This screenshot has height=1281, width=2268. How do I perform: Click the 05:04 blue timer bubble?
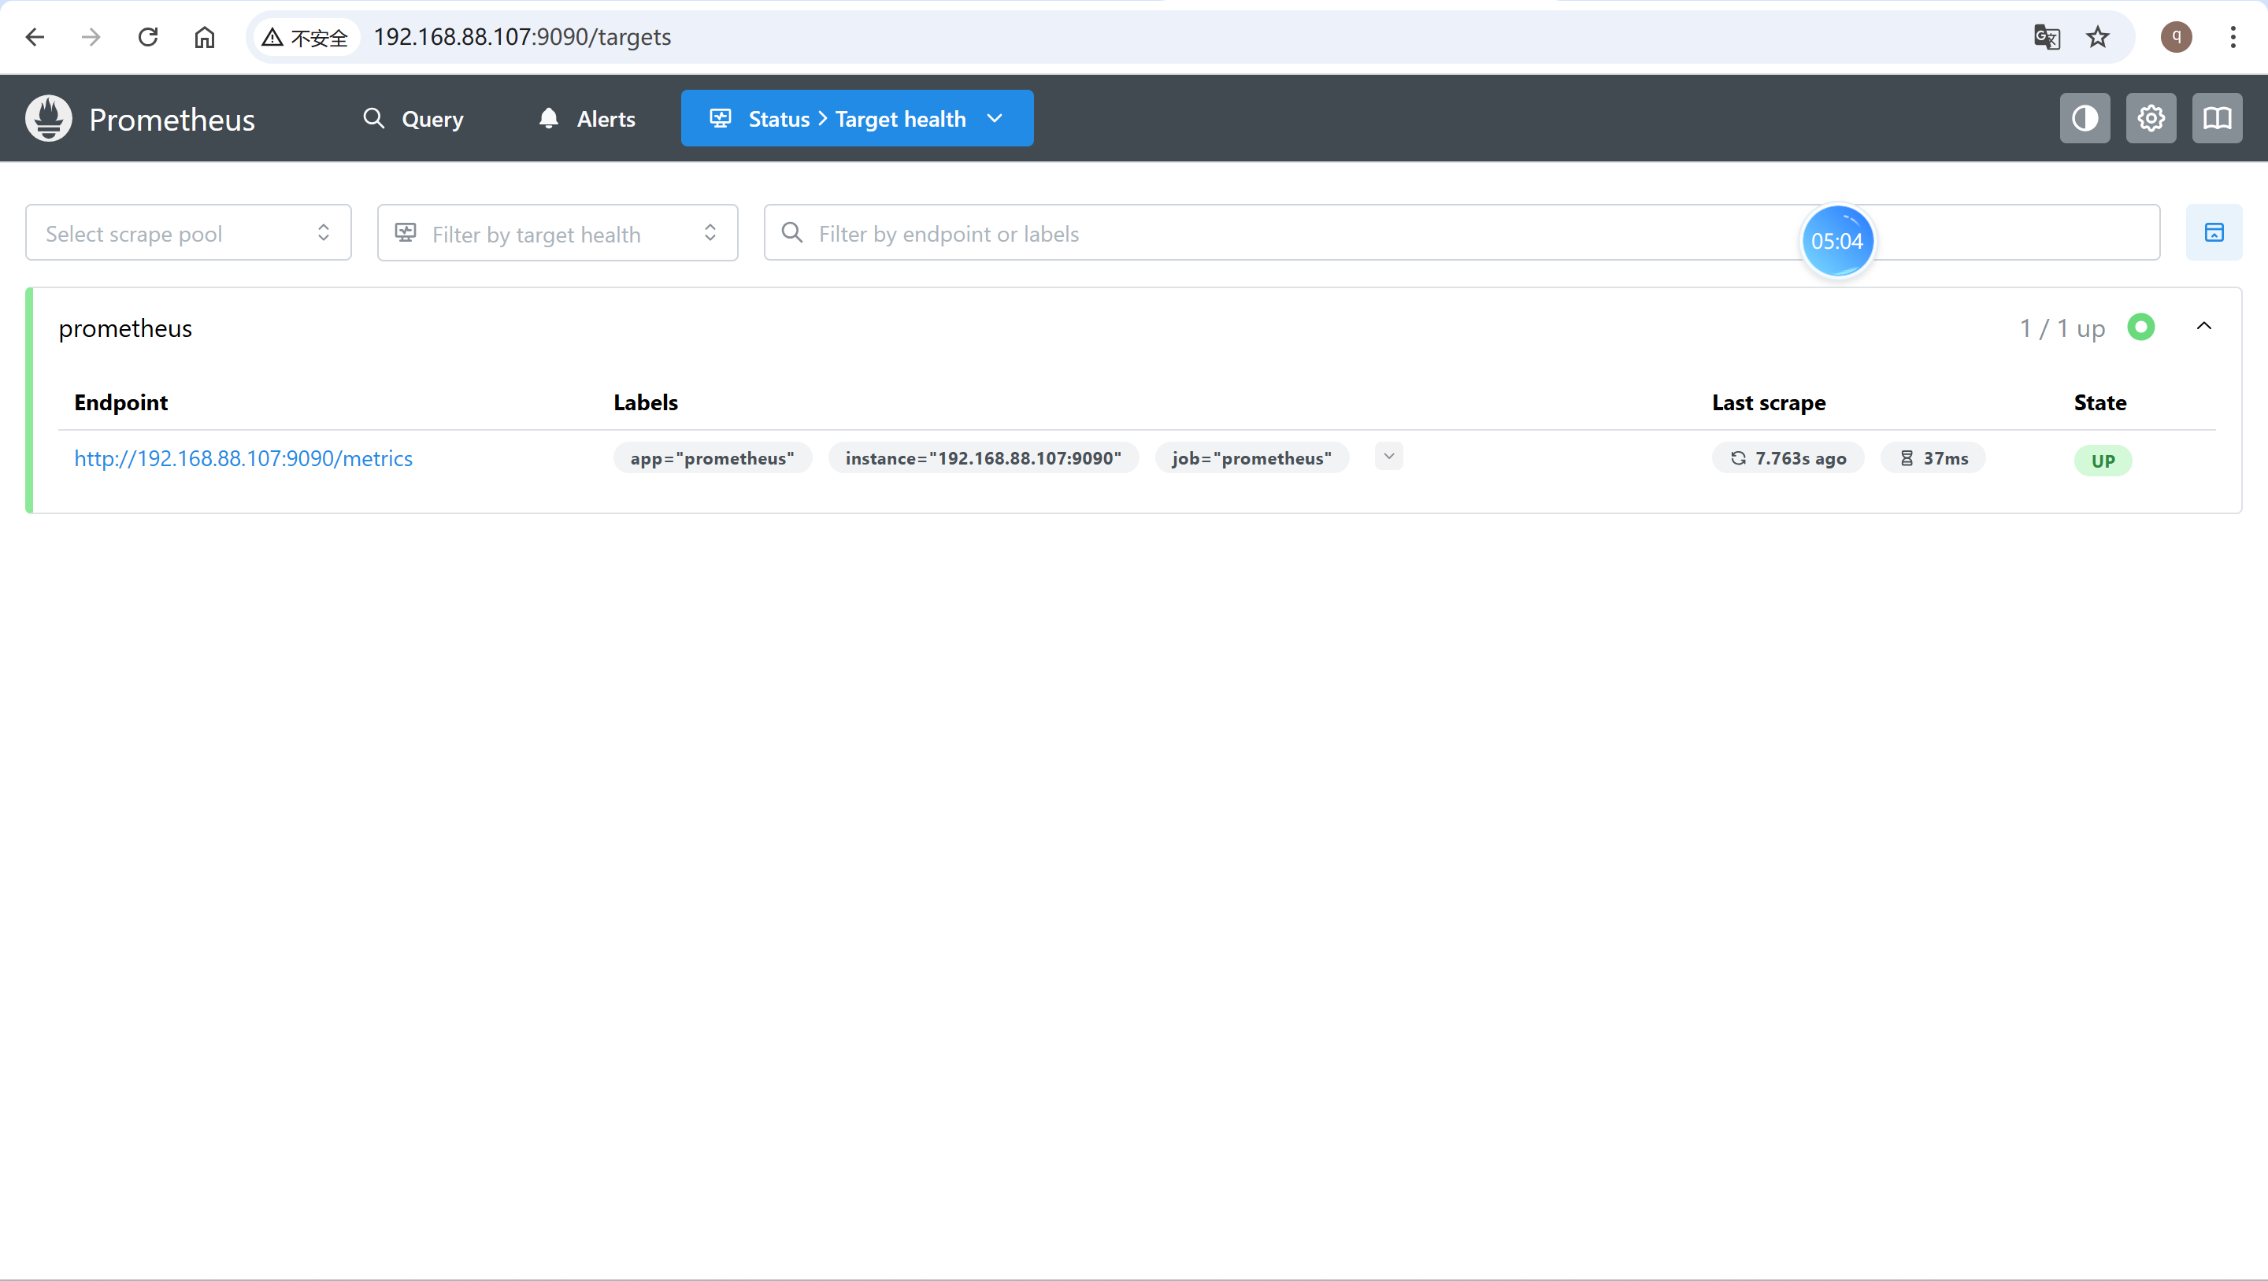pos(1837,241)
